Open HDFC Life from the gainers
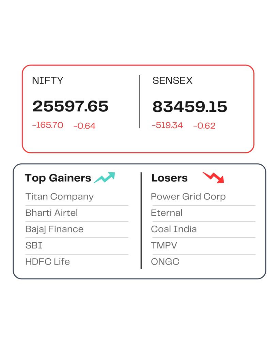The height and width of the screenshot is (349, 279). (x=47, y=262)
